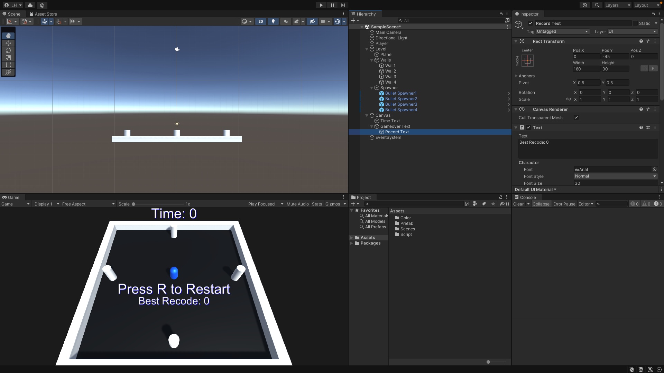Collapse the Walls group
This screenshot has width=664, height=373.
coord(372,60)
